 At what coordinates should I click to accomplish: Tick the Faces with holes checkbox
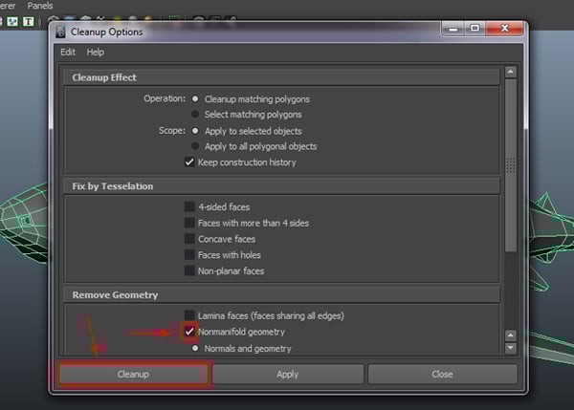click(190, 255)
